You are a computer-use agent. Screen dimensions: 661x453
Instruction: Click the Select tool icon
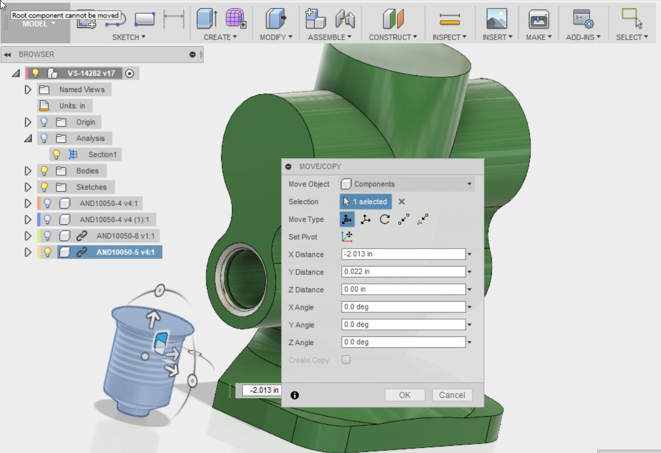click(x=632, y=17)
